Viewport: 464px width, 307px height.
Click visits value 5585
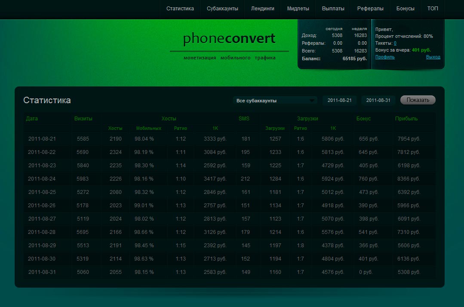(83, 139)
